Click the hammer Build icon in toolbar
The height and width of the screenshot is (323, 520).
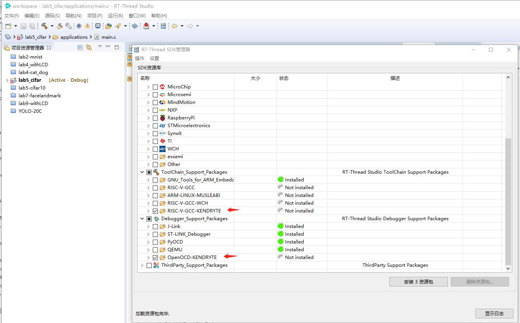tap(44, 26)
